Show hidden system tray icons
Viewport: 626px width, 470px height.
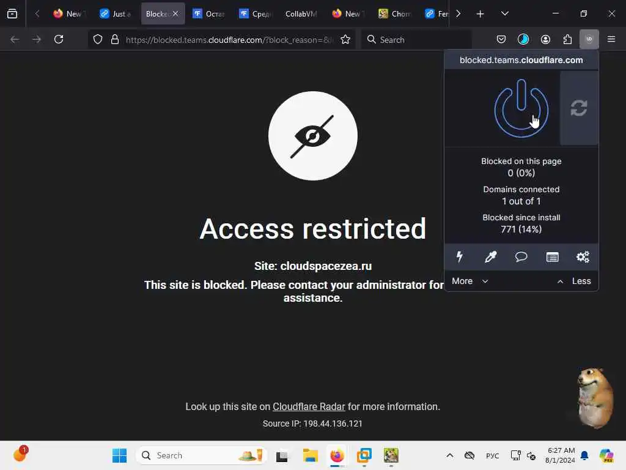coord(449,455)
